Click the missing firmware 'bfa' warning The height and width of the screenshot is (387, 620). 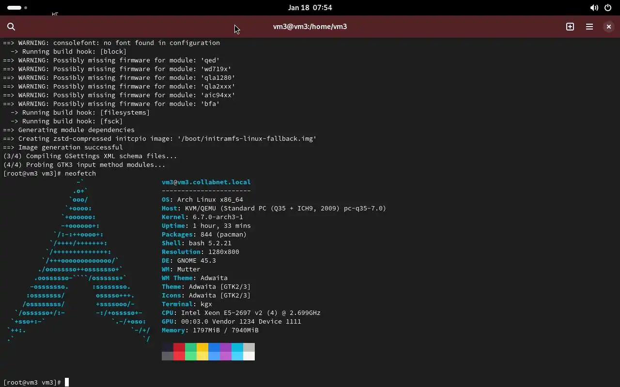111,104
